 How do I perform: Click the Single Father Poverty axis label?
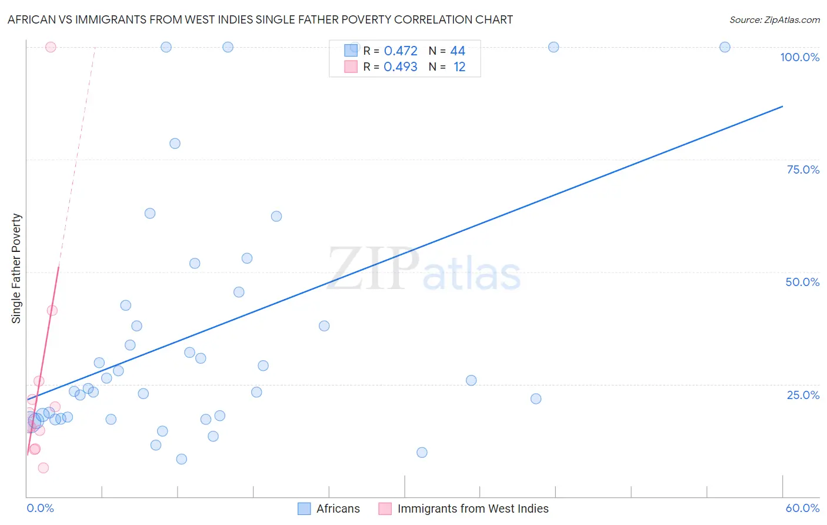(x=16, y=268)
